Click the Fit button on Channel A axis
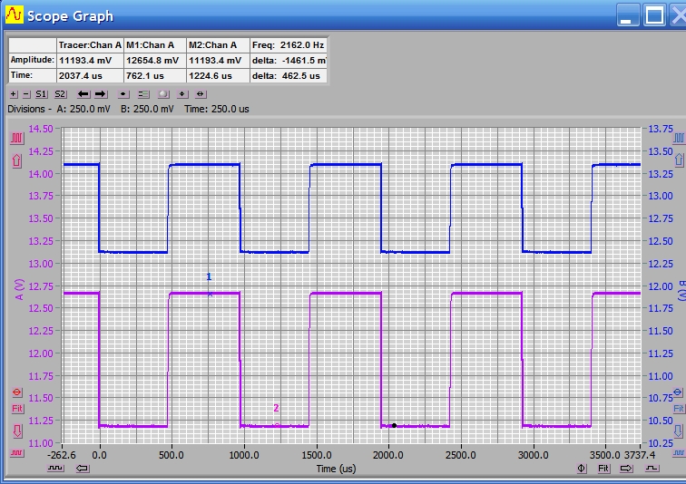 [x=16, y=410]
